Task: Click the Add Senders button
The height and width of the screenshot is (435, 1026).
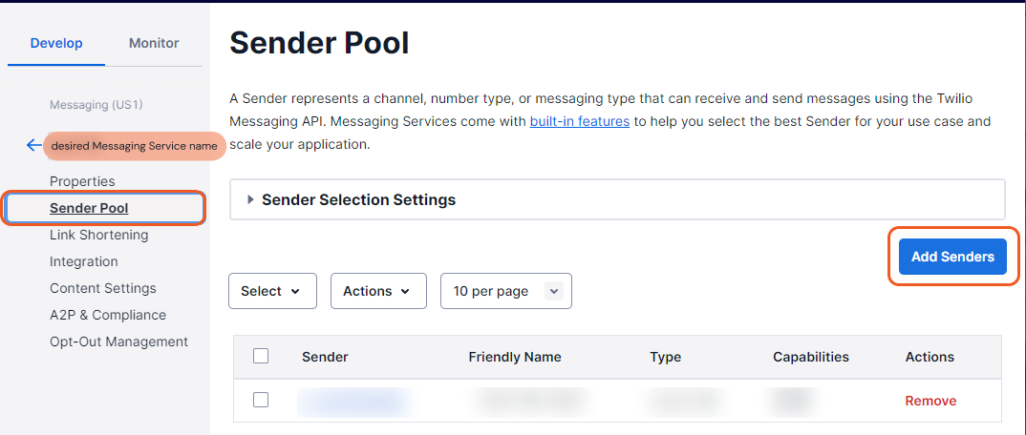Action: point(952,257)
